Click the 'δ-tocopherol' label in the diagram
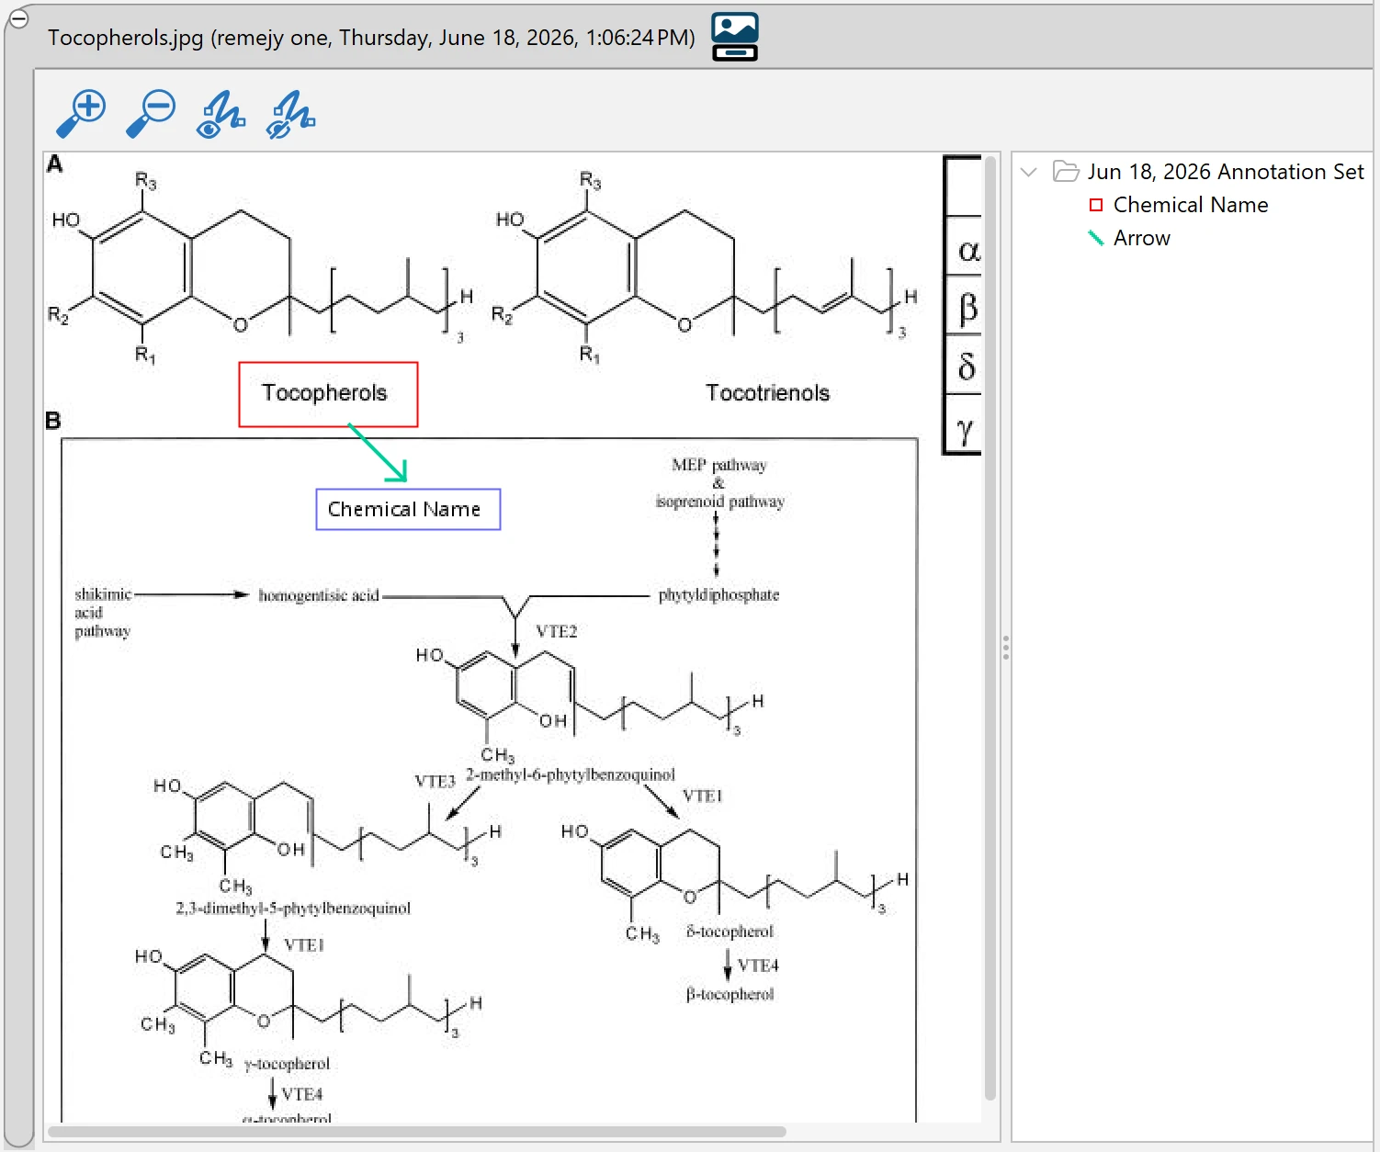The width and height of the screenshot is (1380, 1152). (730, 932)
